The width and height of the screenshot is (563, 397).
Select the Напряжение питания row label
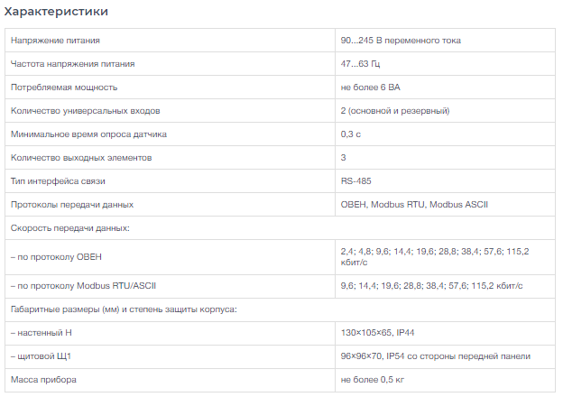(x=55, y=41)
